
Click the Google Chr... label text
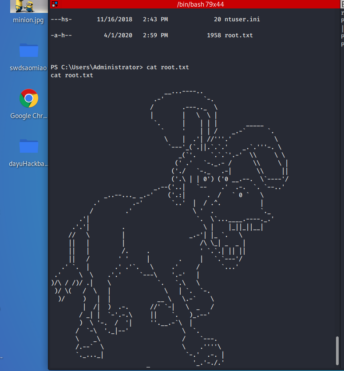(28, 116)
